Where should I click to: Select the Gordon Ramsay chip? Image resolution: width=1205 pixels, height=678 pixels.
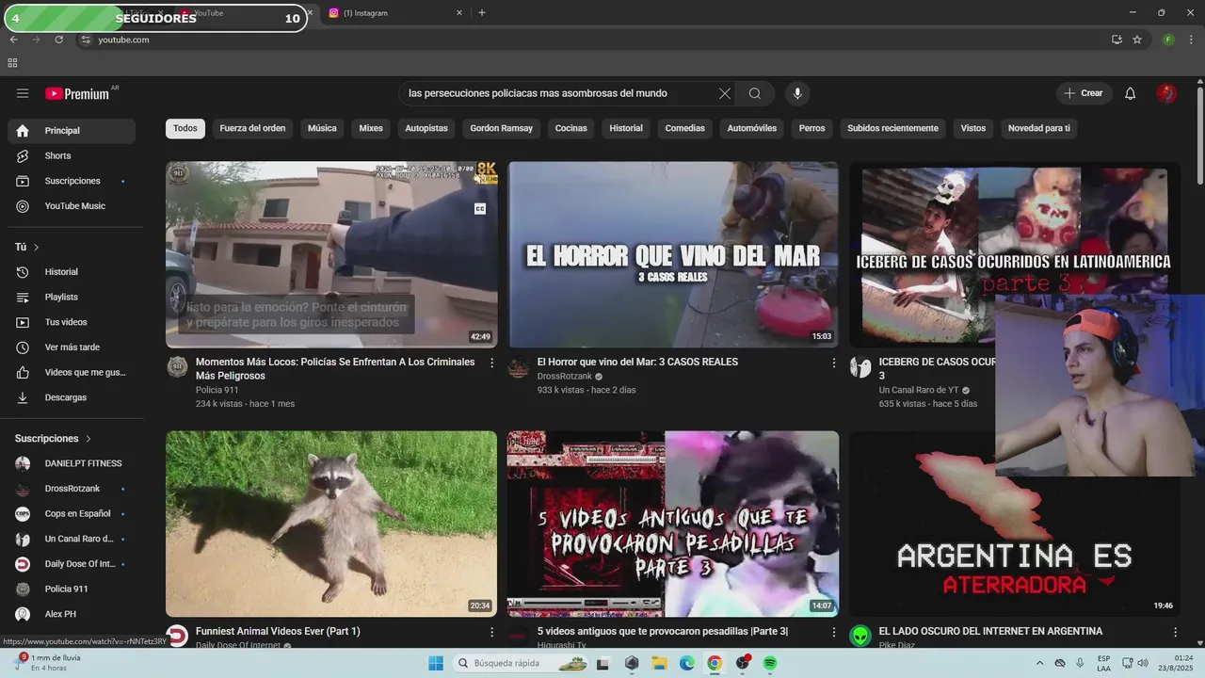501,128
